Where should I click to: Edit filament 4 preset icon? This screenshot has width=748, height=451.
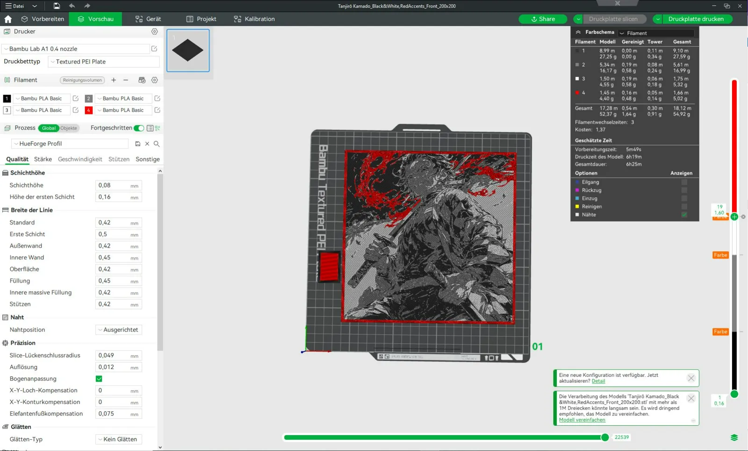(x=158, y=110)
